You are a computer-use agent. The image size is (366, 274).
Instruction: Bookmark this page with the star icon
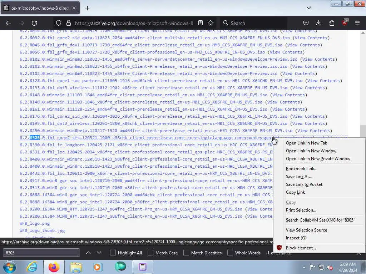tap(211, 23)
